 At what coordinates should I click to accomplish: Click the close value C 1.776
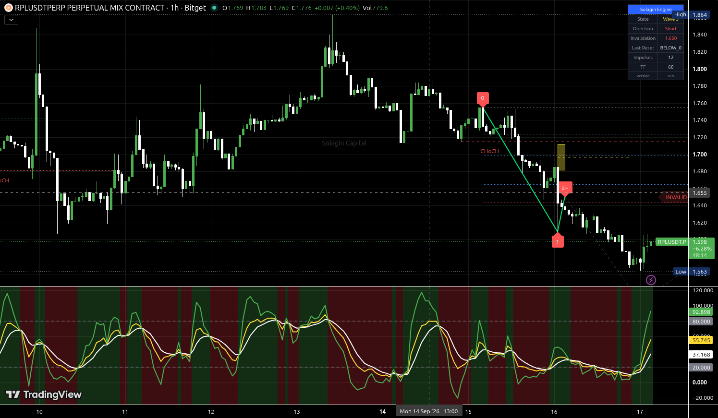click(x=301, y=8)
